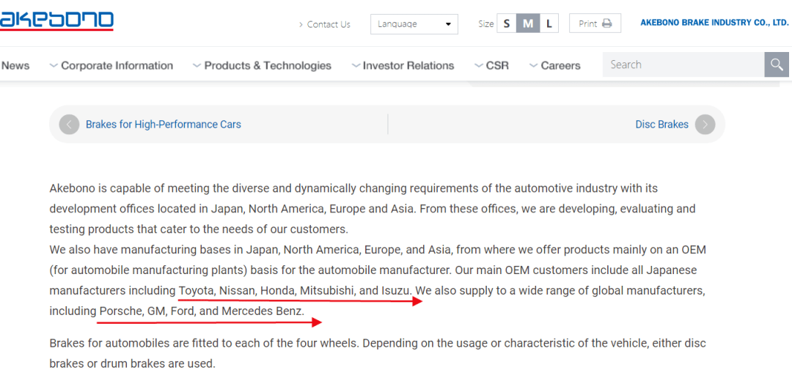Open the Language dropdown
Image resolution: width=792 pixels, height=381 pixels.
pyautogui.click(x=414, y=24)
